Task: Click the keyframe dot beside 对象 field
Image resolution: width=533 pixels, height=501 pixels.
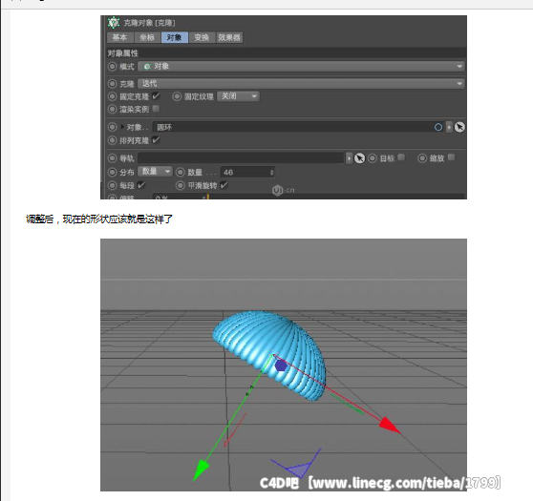Action: coord(112,127)
